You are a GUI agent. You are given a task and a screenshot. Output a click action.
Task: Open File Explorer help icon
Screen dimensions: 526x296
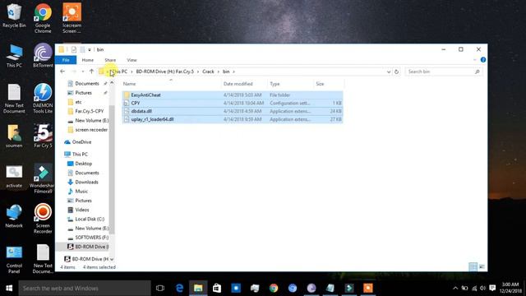[x=483, y=60]
